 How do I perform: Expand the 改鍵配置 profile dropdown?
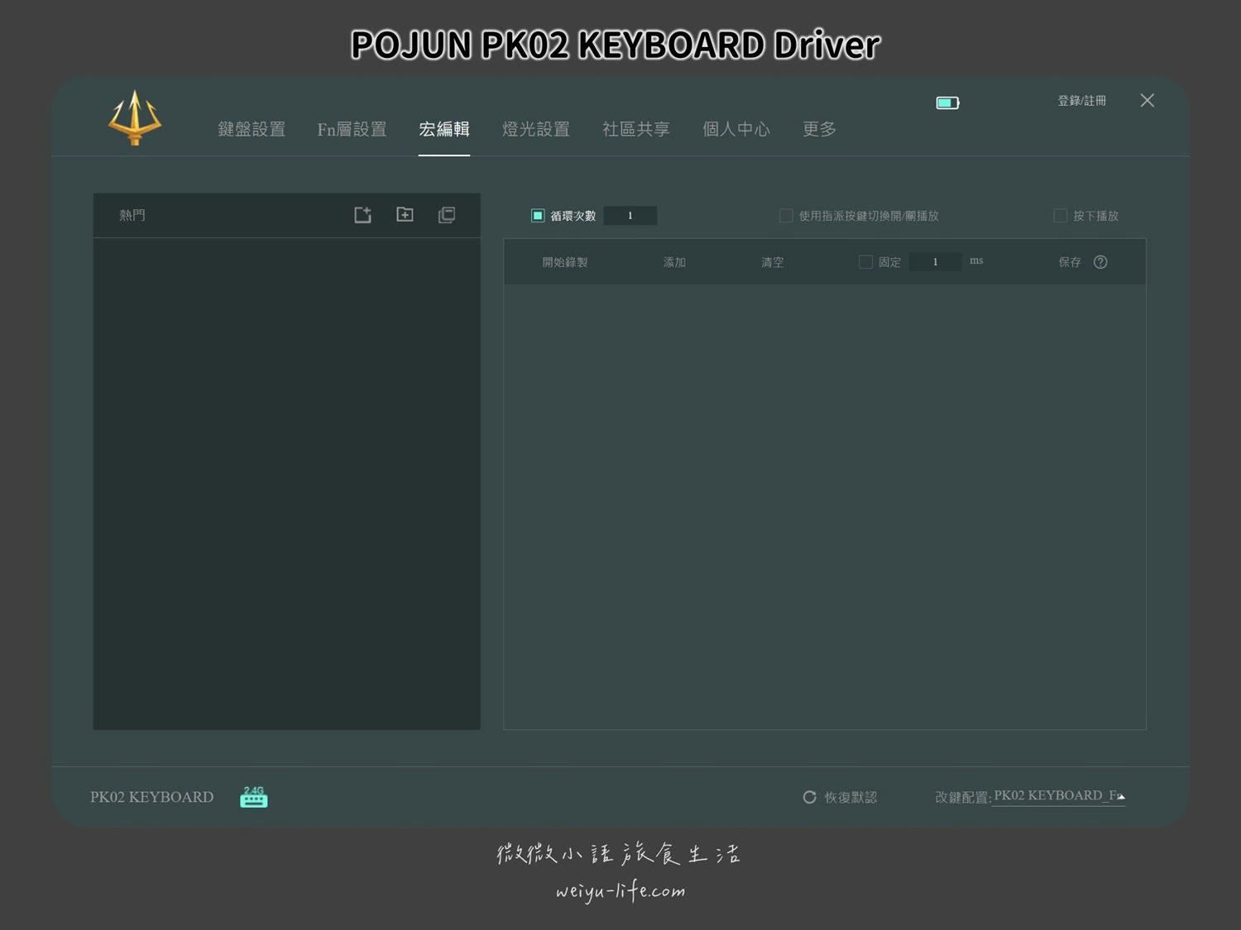pyautogui.click(x=1059, y=796)
